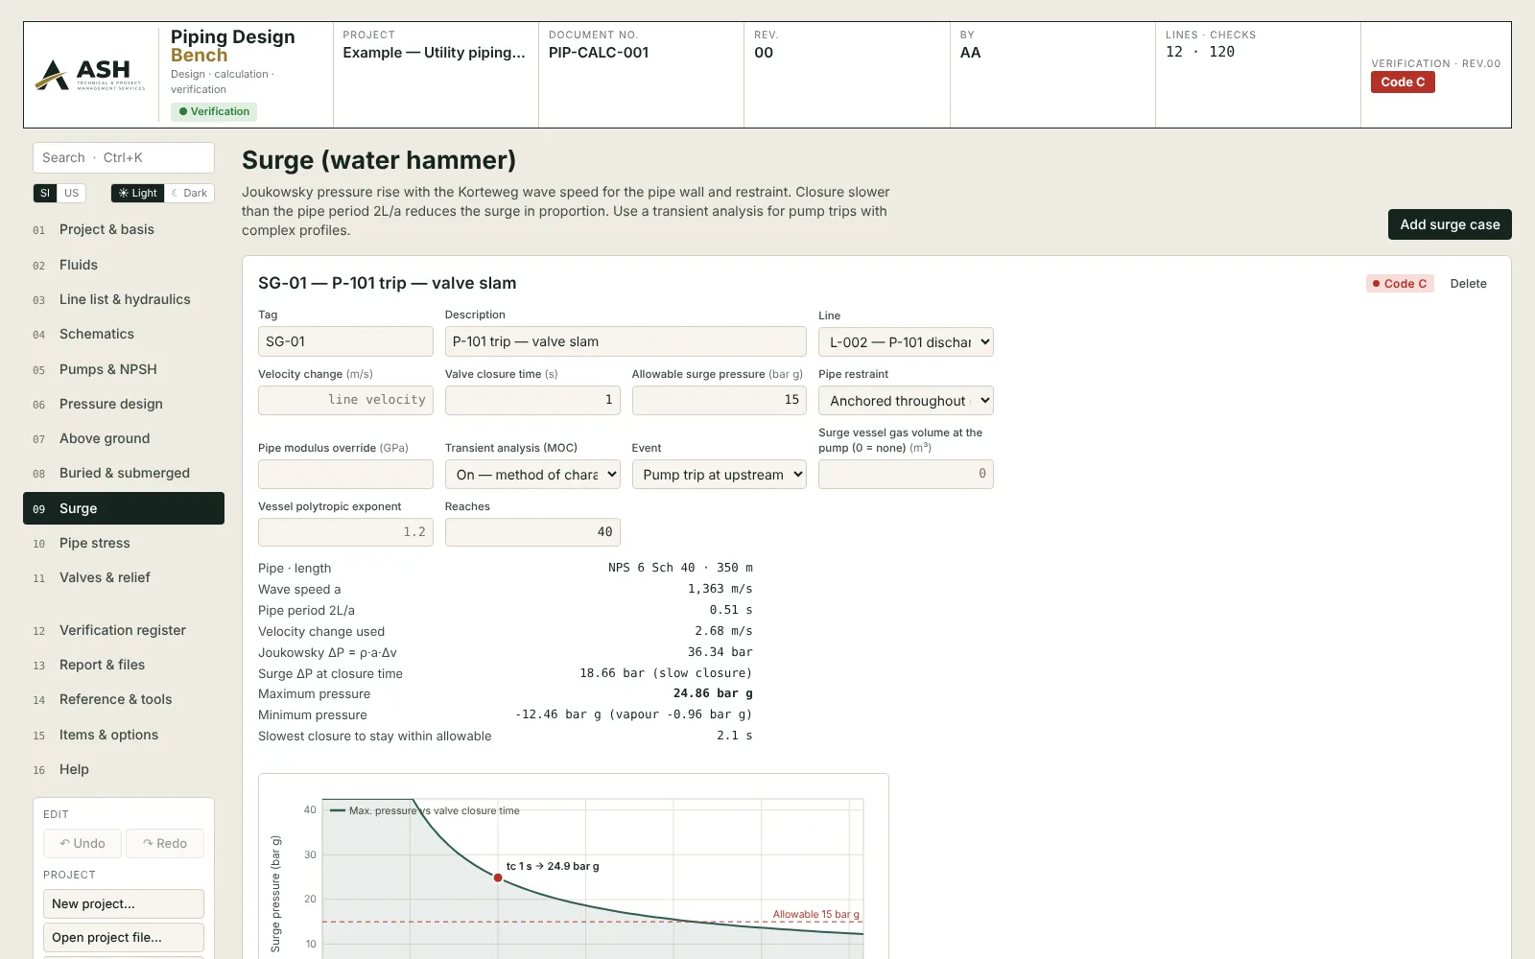Open Pumps & NPSH page

pyautogui.click(x=124, y=369)
